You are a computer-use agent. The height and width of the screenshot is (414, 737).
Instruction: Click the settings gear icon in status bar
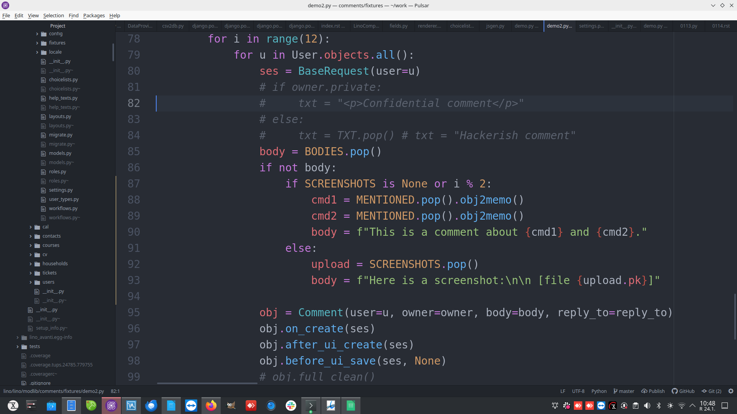(730, 391)
